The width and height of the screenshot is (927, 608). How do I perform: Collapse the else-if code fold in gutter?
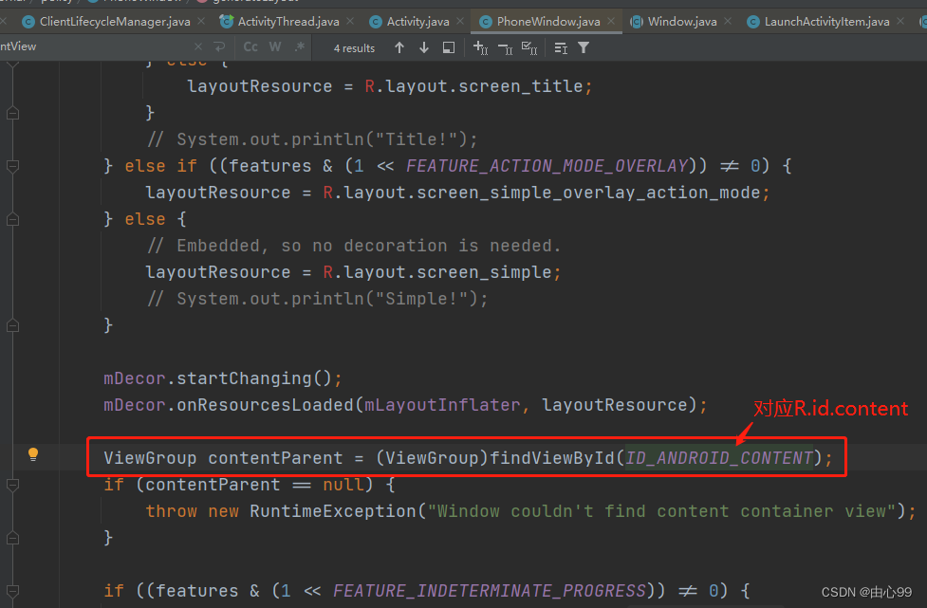click(12, 165)
